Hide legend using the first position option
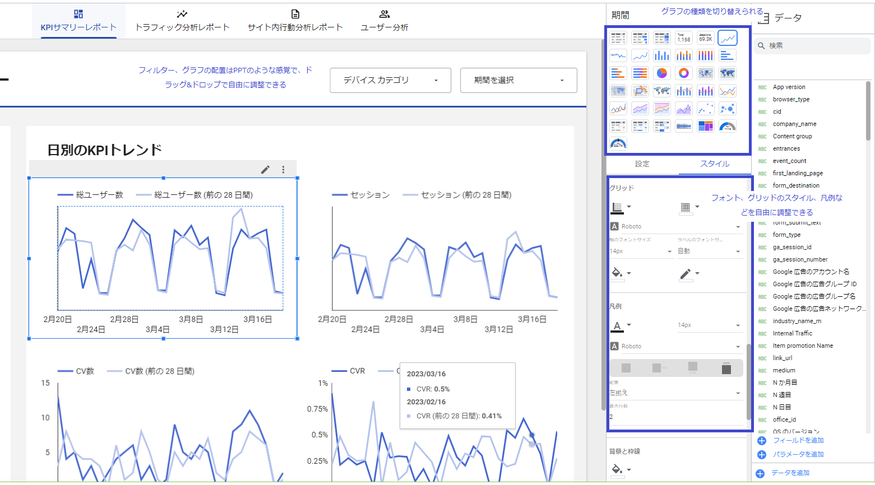This screenshot has height=485, width=875. 626,368
